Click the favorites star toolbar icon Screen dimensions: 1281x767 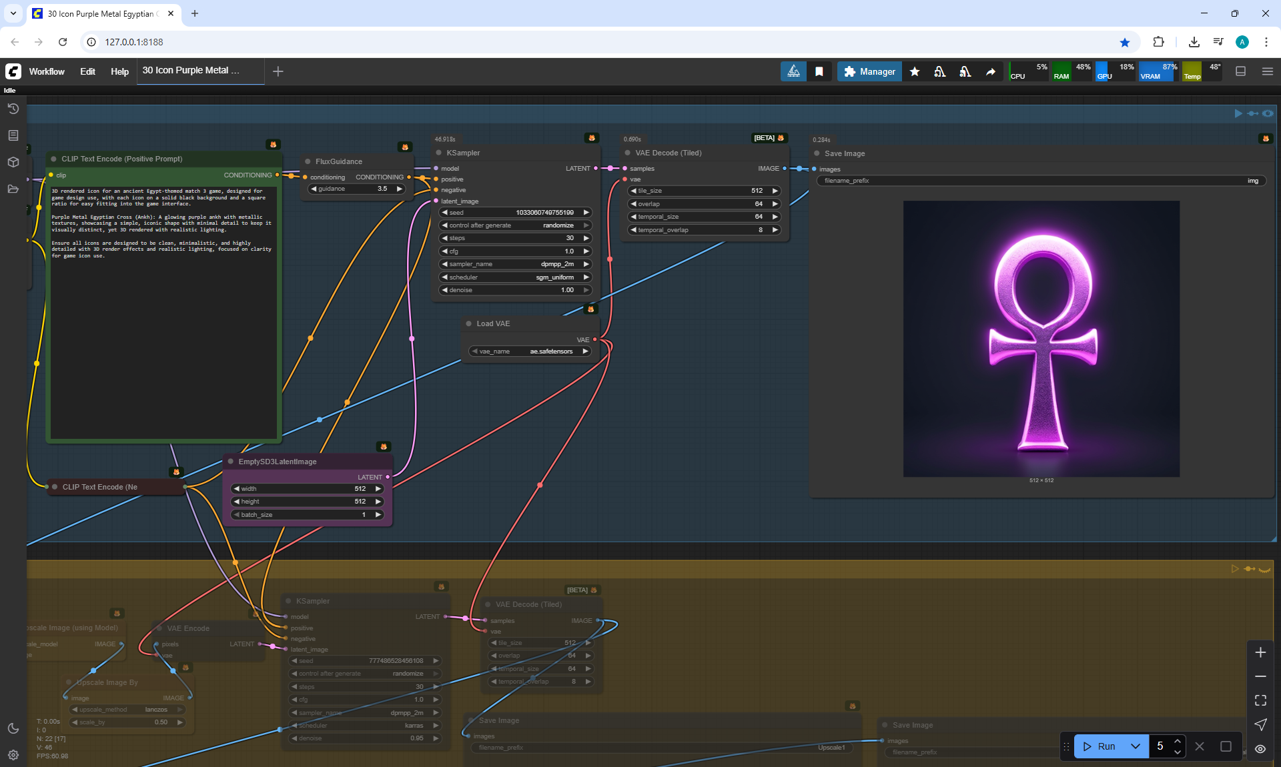915,71
